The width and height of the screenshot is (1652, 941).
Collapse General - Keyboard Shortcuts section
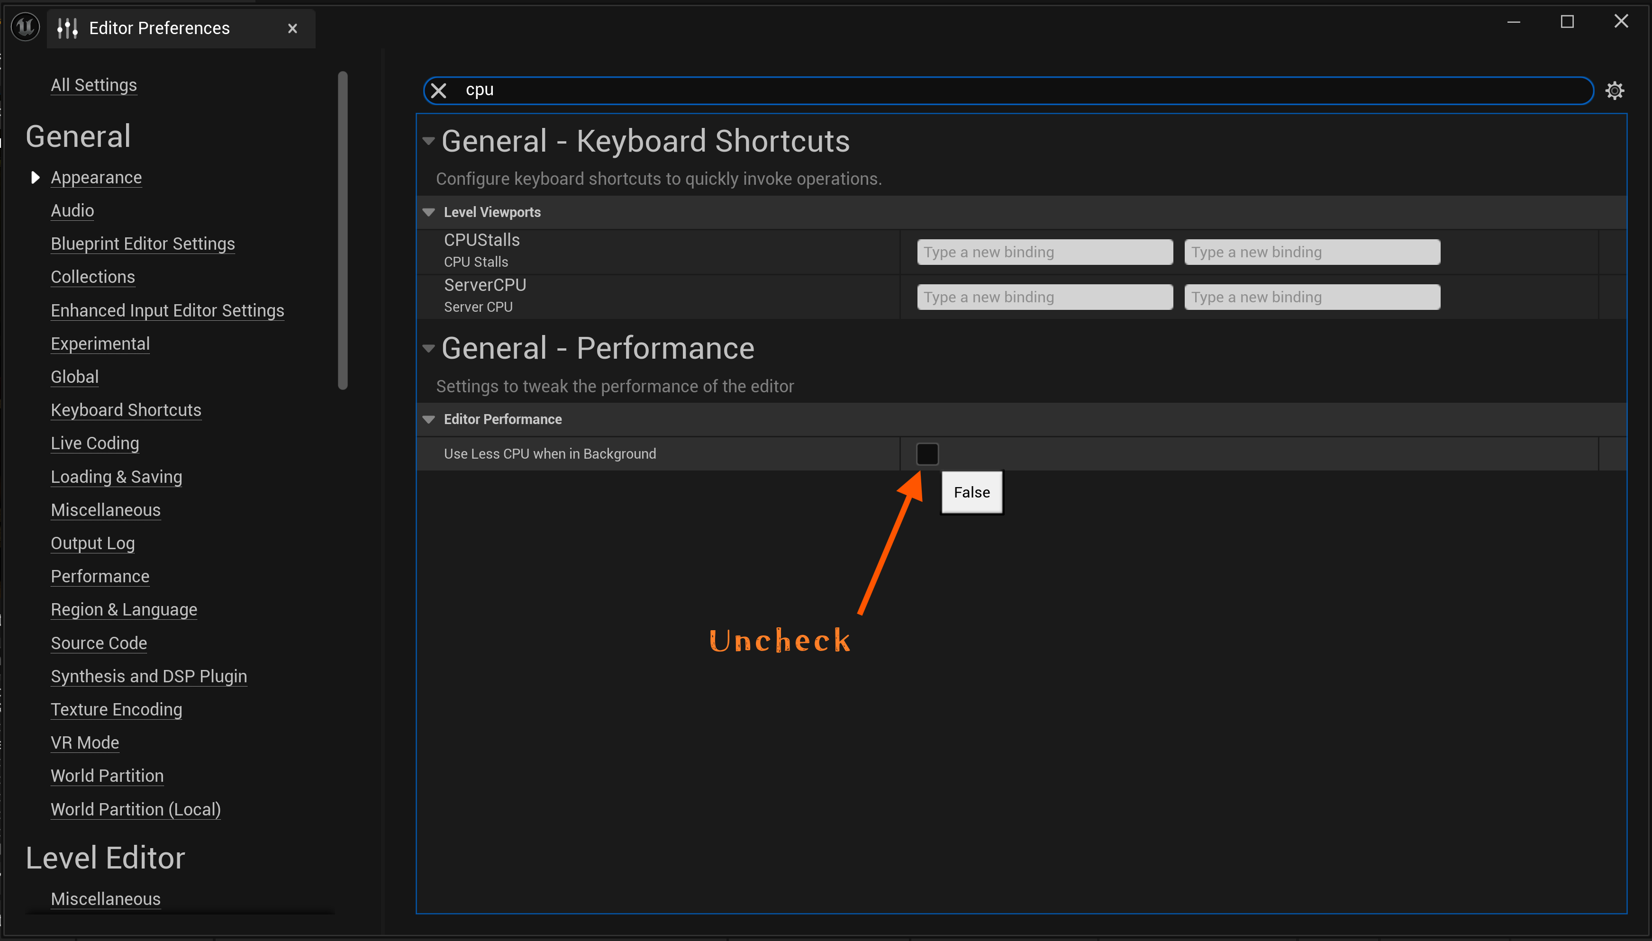click(x=428, y=141)
